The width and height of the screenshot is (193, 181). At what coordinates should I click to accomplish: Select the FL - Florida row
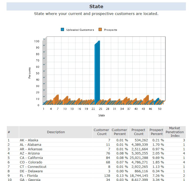click(29, 175)
